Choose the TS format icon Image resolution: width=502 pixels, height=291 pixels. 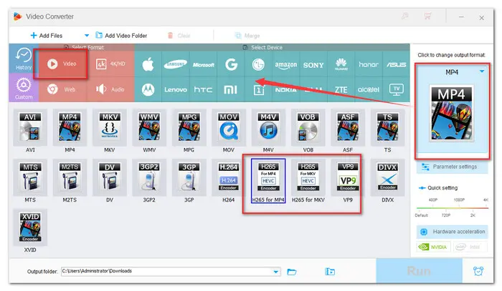coord(387,127)
